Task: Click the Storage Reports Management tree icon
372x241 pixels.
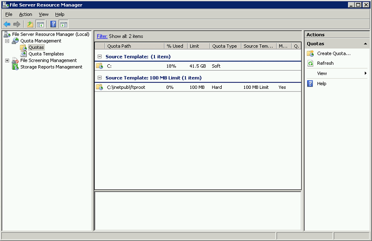Action: coord(15,67)
